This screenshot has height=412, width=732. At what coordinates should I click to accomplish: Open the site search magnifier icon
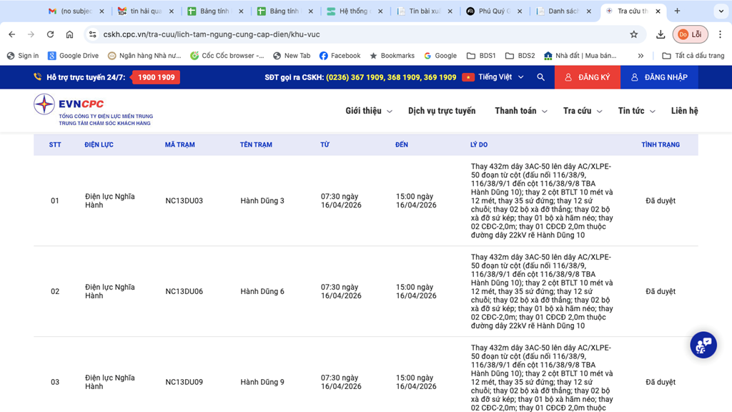point(541,77)
